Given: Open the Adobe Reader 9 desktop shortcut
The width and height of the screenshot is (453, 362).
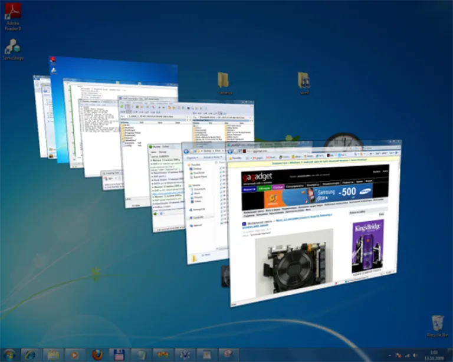Looking at the screenshot, I should point(13,16).
